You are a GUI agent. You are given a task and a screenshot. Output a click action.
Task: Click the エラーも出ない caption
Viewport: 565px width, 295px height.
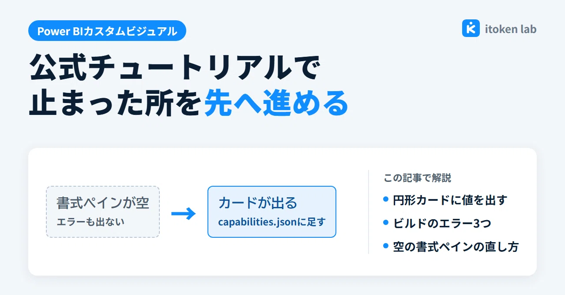(x=90, y=221)
